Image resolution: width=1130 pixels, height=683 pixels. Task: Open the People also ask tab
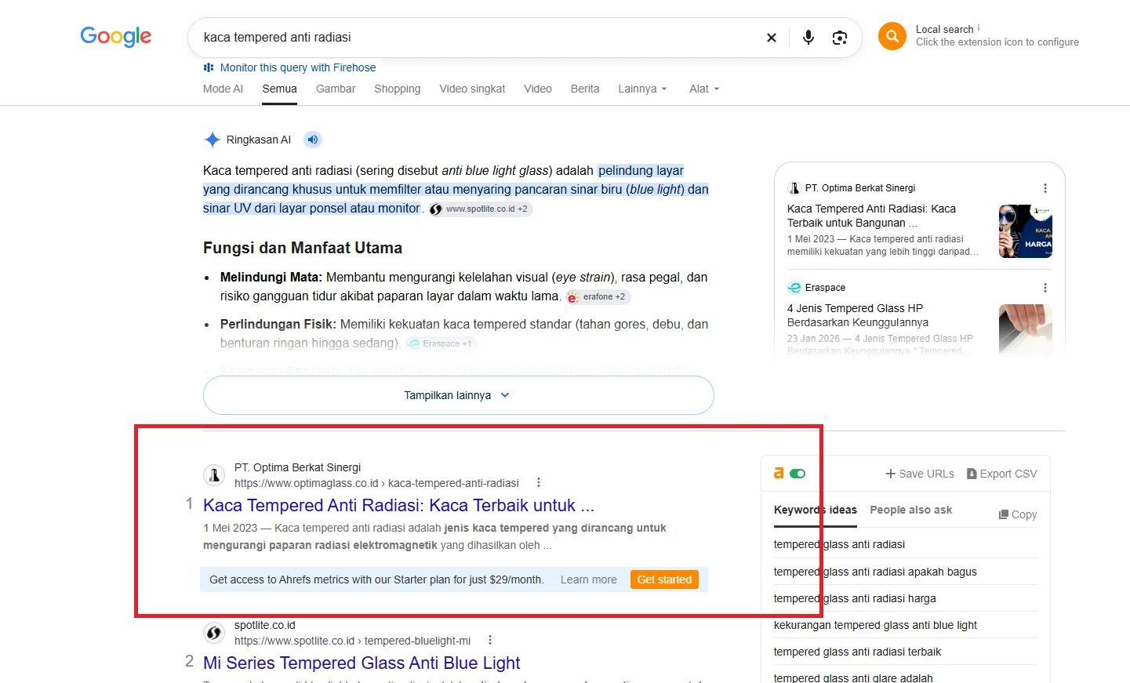coord(911,510)
